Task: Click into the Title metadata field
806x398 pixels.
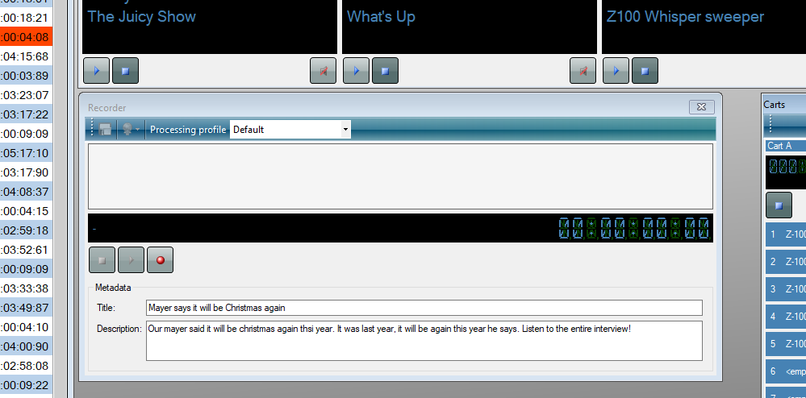Action: [424, 308]
